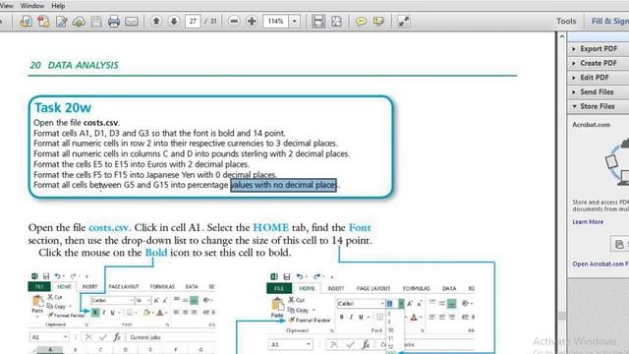Expand the Edit PDF panel

(x=599, y=78)
